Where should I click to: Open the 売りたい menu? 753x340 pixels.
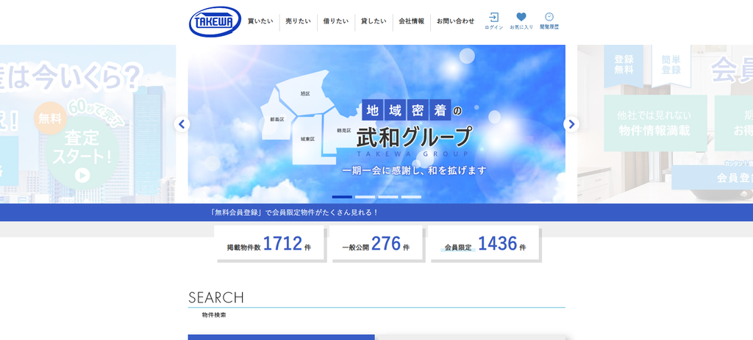(299, 21)
